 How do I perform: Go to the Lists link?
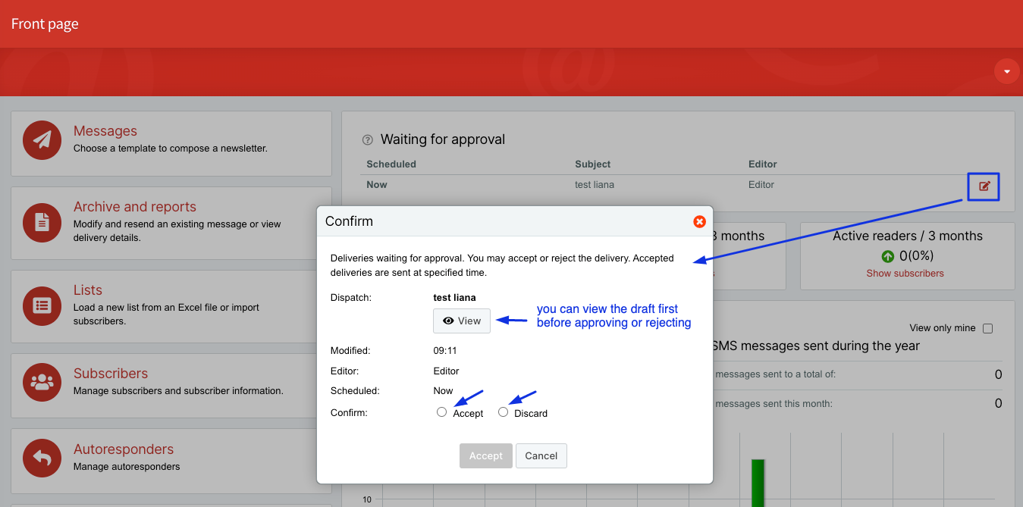88,290
